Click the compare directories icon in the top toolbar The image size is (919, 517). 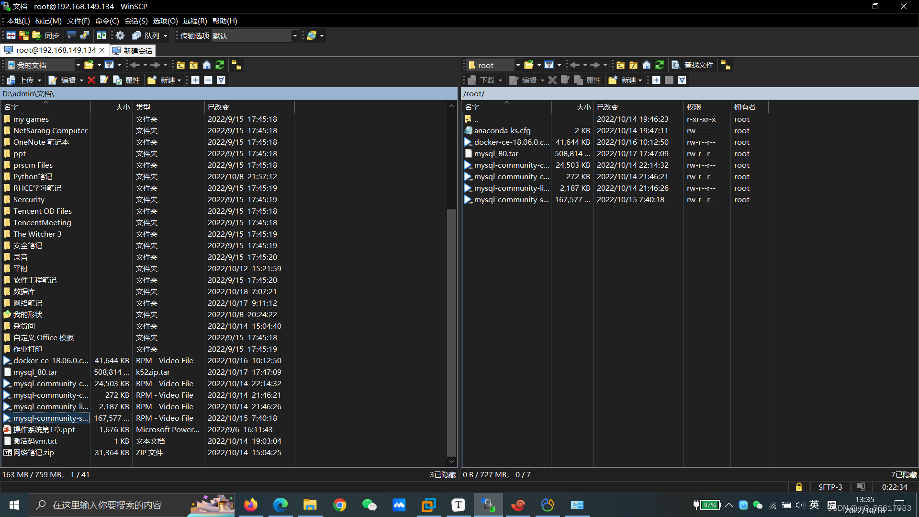coord(11,35)
